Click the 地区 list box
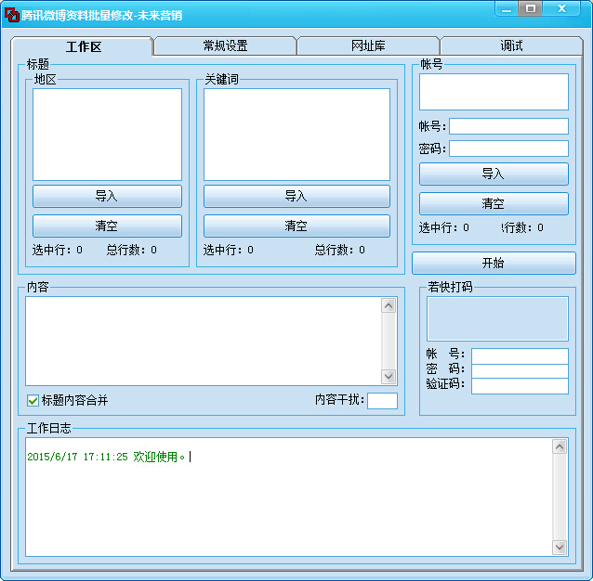Screen dimensions: 593x581 click(108, 135)
